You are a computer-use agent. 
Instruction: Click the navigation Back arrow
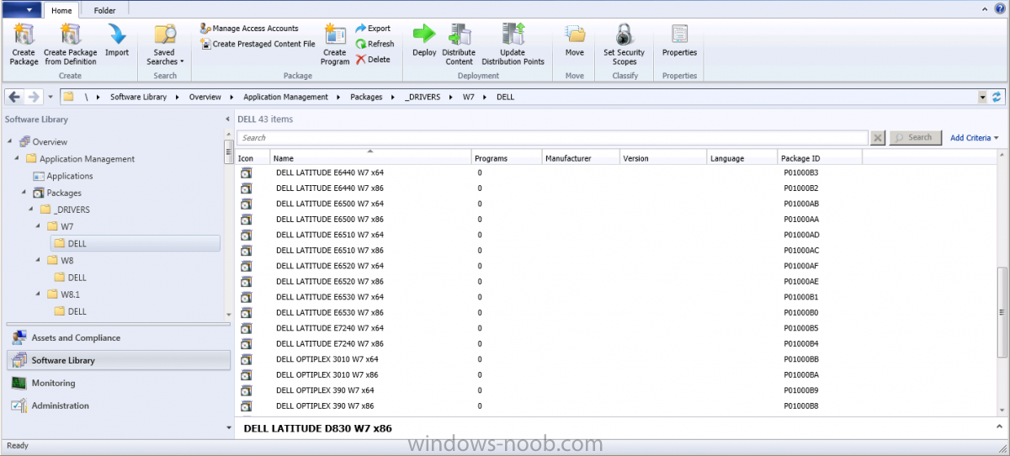(14, 97)
